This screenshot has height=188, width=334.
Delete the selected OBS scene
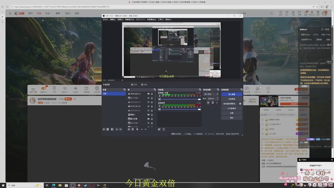tap(108, 129)
